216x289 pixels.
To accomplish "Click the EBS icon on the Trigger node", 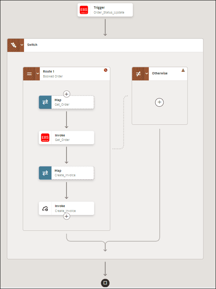I will (x=84, y=10).
